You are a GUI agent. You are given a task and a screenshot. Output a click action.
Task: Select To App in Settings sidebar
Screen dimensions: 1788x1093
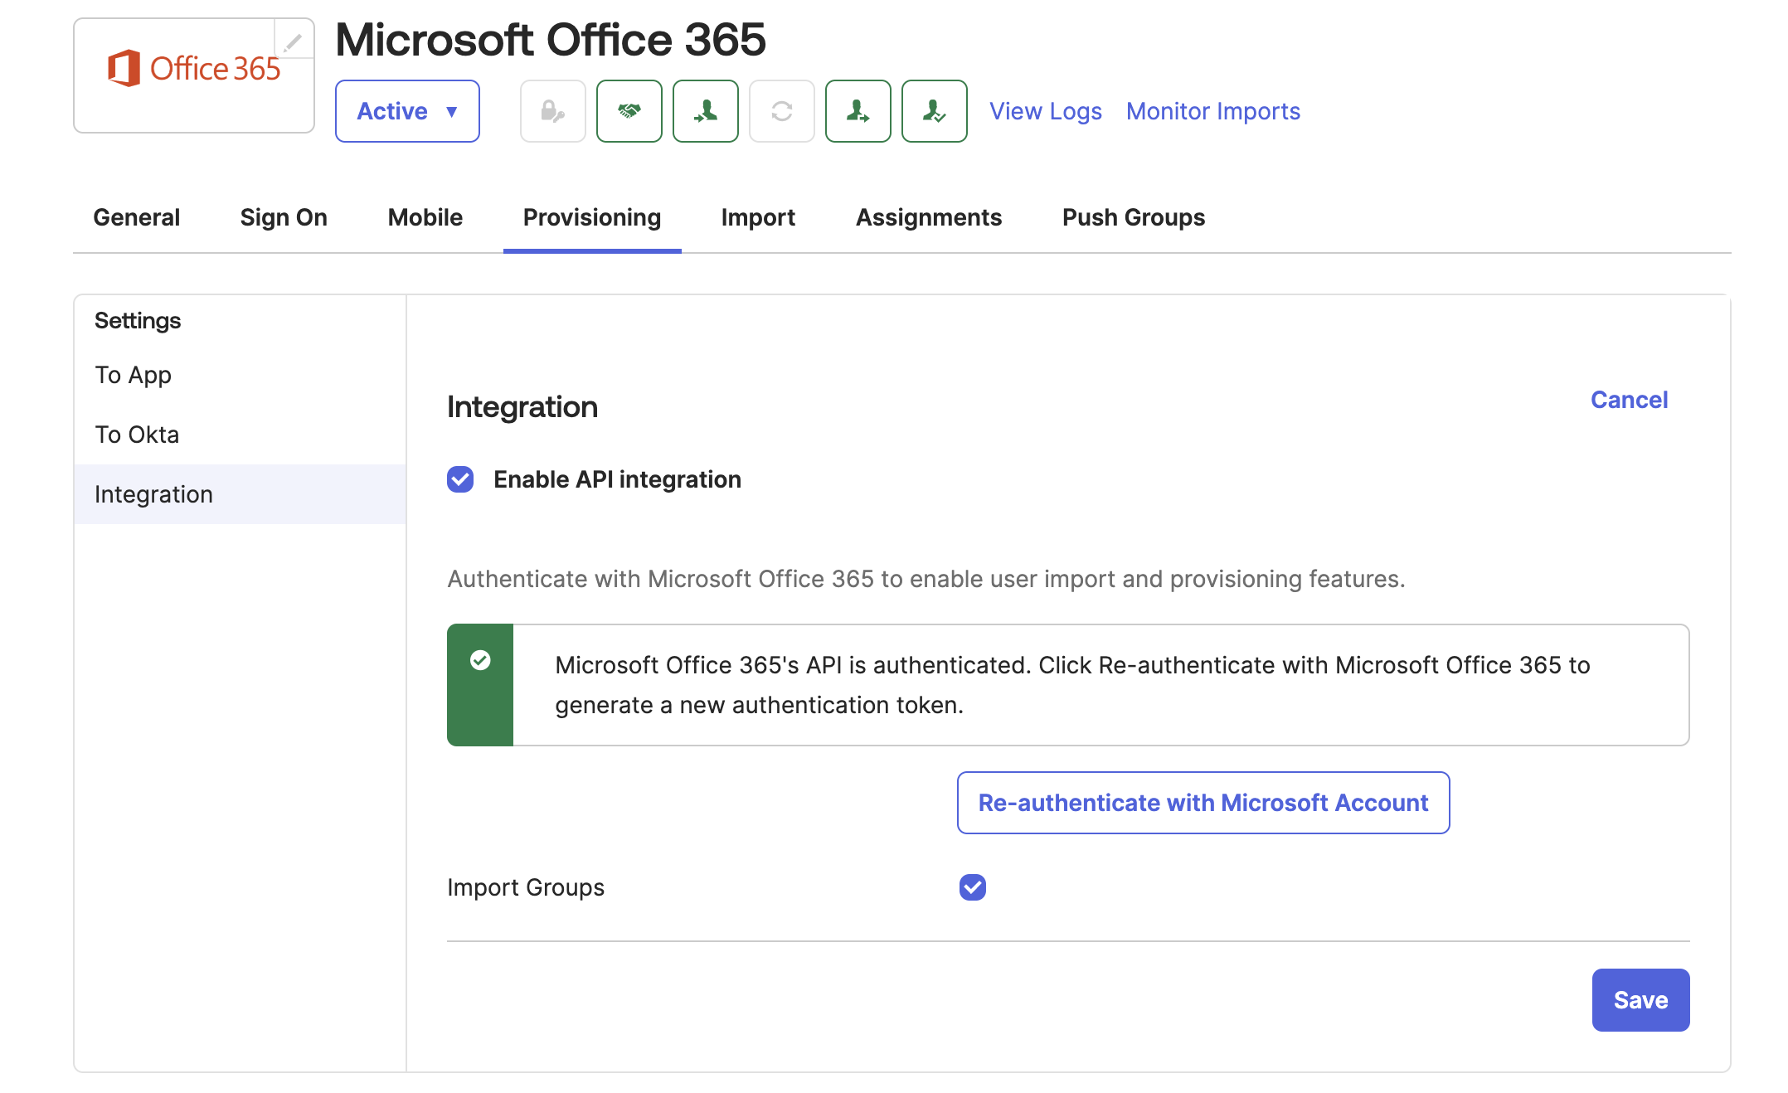coord(240,375)
